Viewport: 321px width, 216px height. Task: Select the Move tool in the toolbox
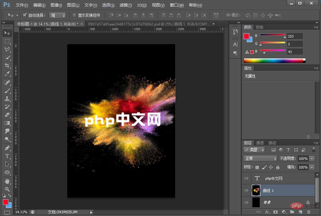pyautogui.click(x=7, y=33)
